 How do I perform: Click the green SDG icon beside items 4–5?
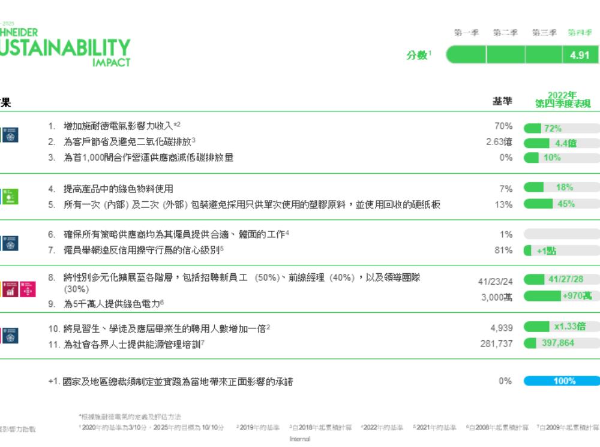[x=10, y=197]
